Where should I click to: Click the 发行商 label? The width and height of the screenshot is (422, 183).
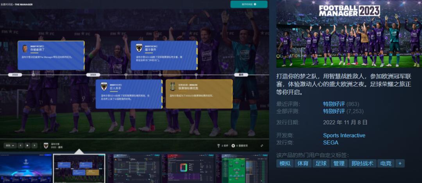[x=285, y=143]
